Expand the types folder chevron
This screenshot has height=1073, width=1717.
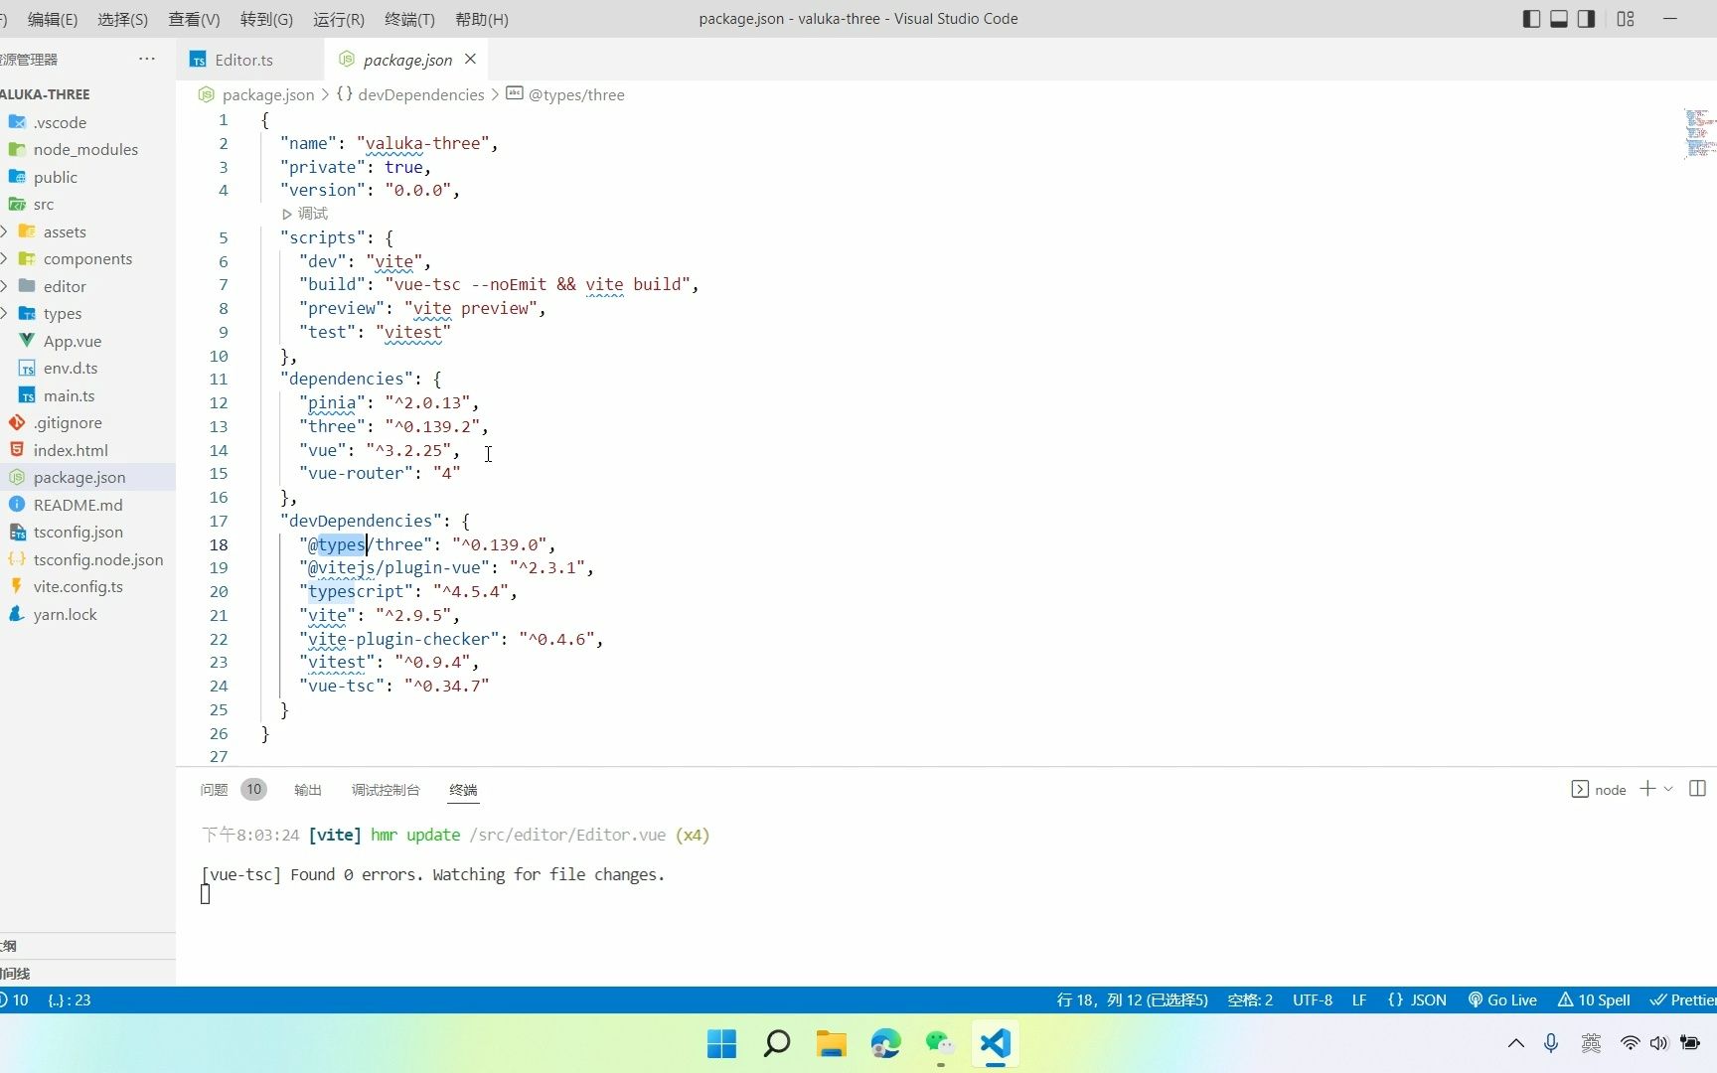pos(4,313)
